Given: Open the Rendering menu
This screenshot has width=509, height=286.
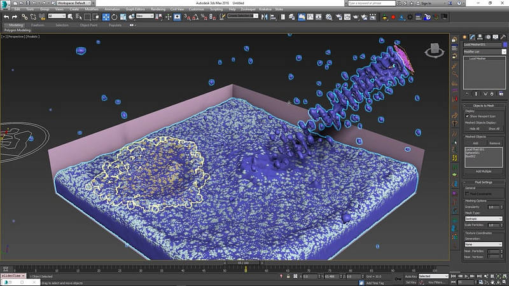Looking at the screenshot, I should coord(158,9).
